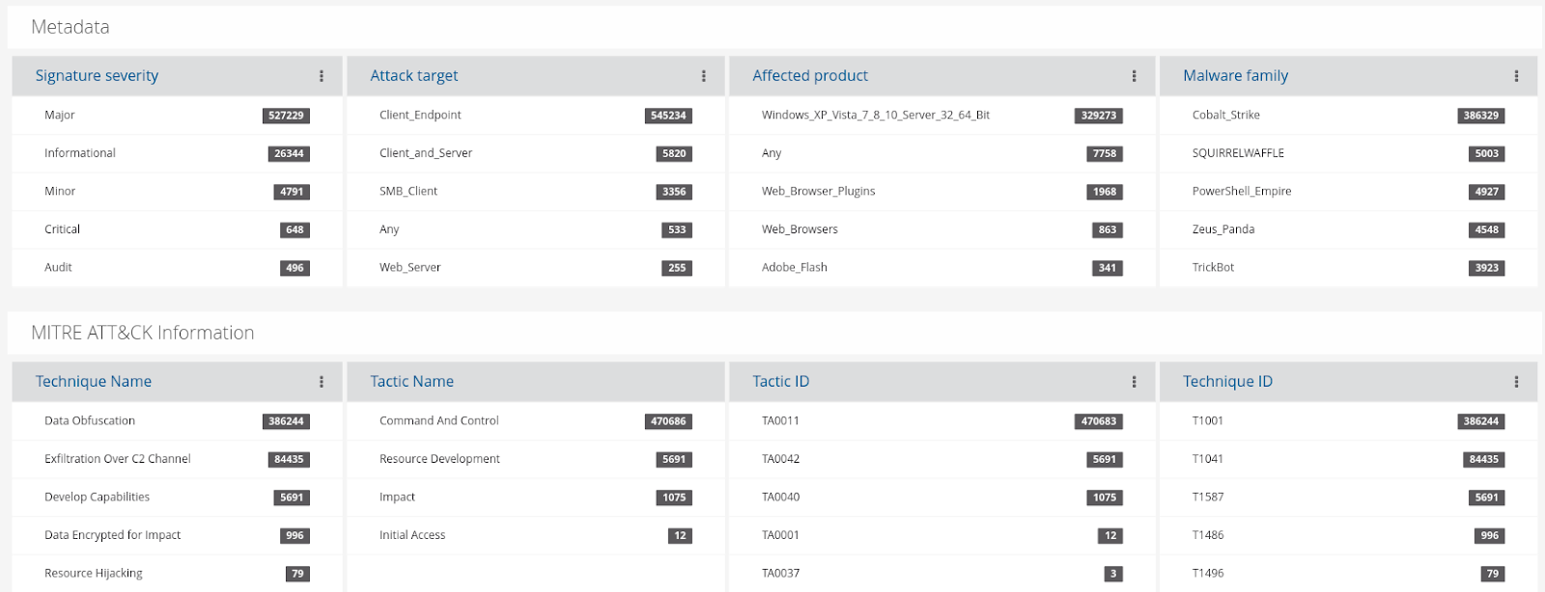Click the 470686 count badge
This screenshot has width=1545, height=592.
(668, 421)
